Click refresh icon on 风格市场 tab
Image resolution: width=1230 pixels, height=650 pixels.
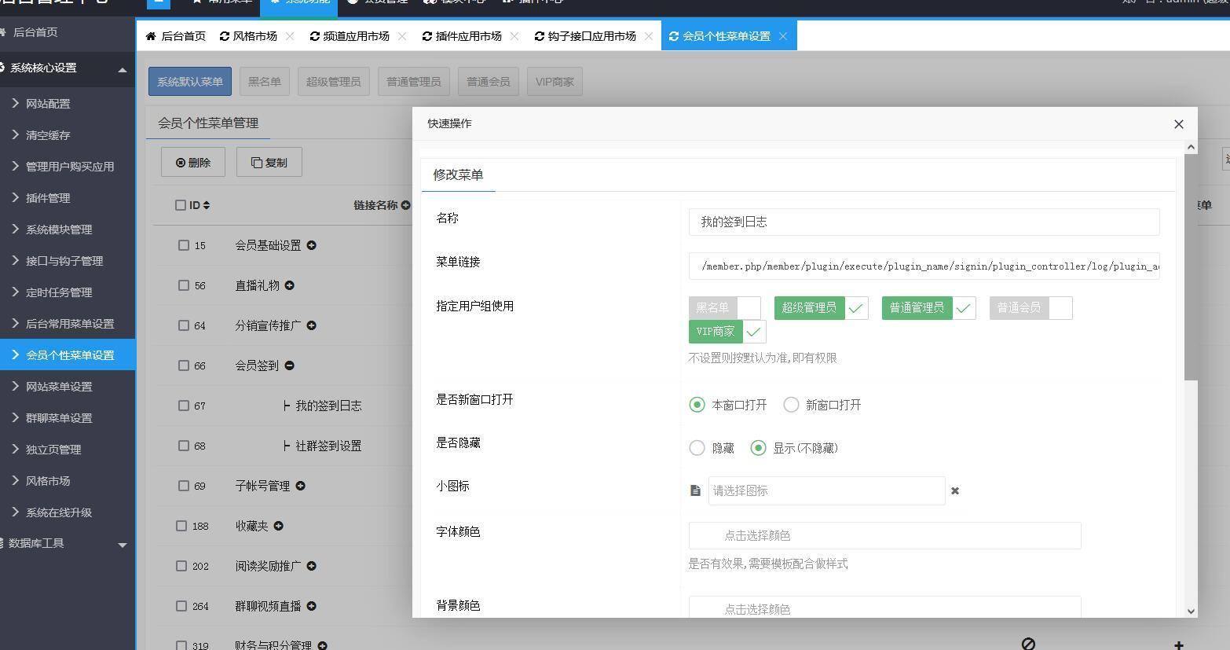click(x=225, y=36)
